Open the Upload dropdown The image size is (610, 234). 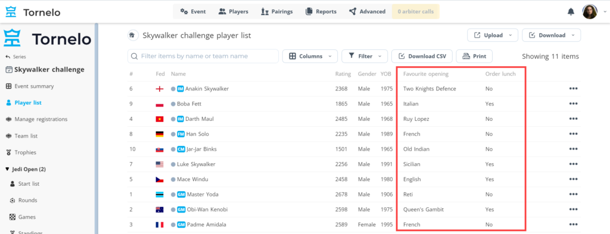[x=493, y=35]
